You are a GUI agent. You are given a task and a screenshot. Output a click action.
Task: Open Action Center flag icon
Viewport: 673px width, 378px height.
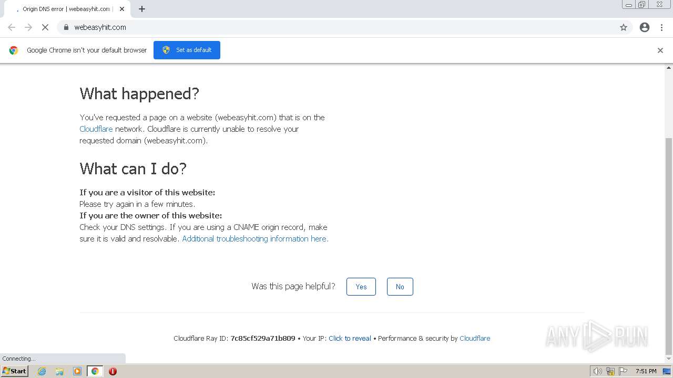[623, 371]
